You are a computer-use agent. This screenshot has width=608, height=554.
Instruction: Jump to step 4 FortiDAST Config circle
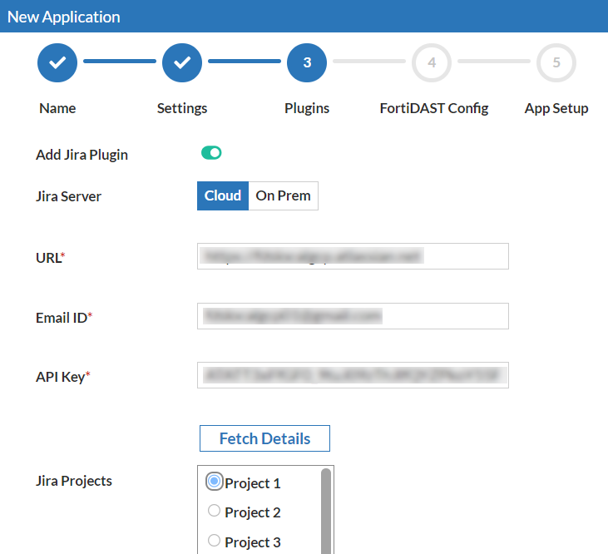point(432,62)
